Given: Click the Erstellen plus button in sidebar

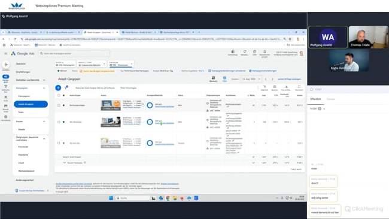Looking at the screenshot, I should (6, 65).
